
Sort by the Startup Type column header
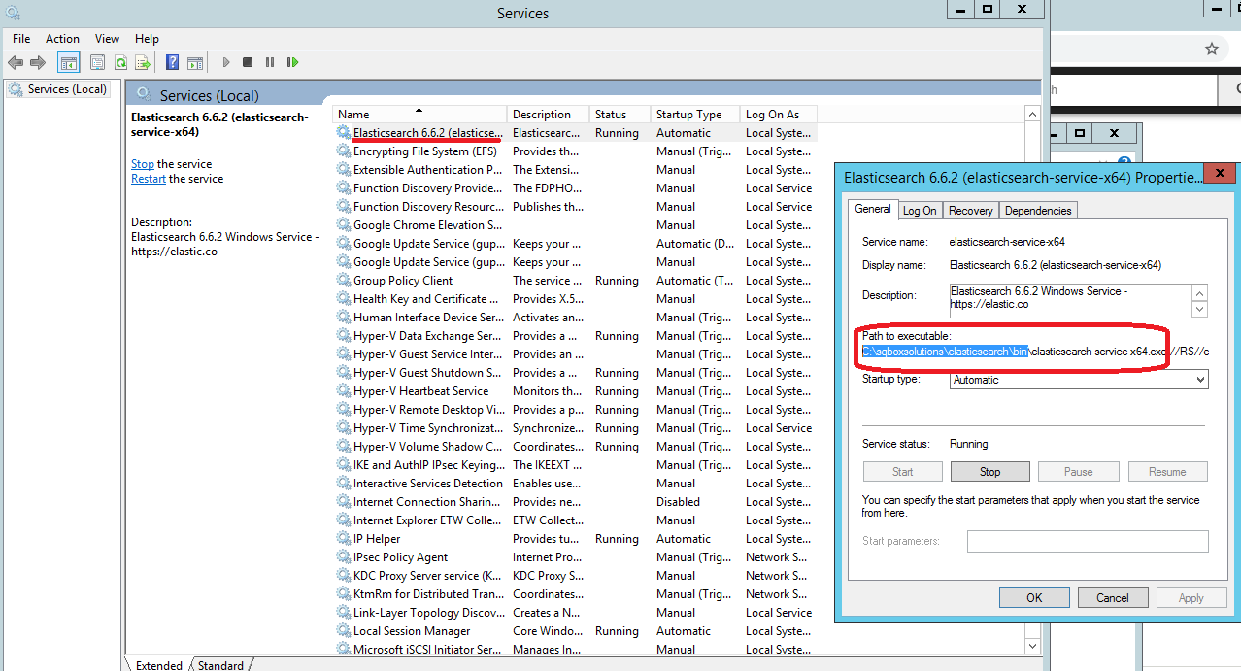pos(694,115)
